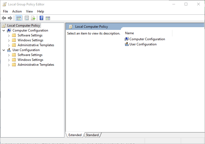
Task: Maximize the Local Group Policy Editor window
Action: (x=186, y=4)
